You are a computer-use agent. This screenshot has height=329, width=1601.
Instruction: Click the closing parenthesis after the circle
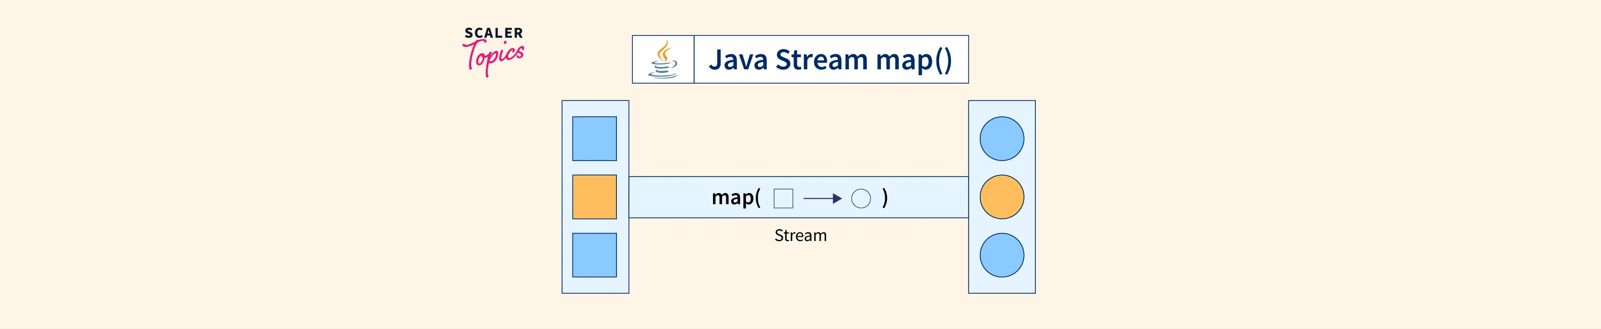(x=885, y=198)
